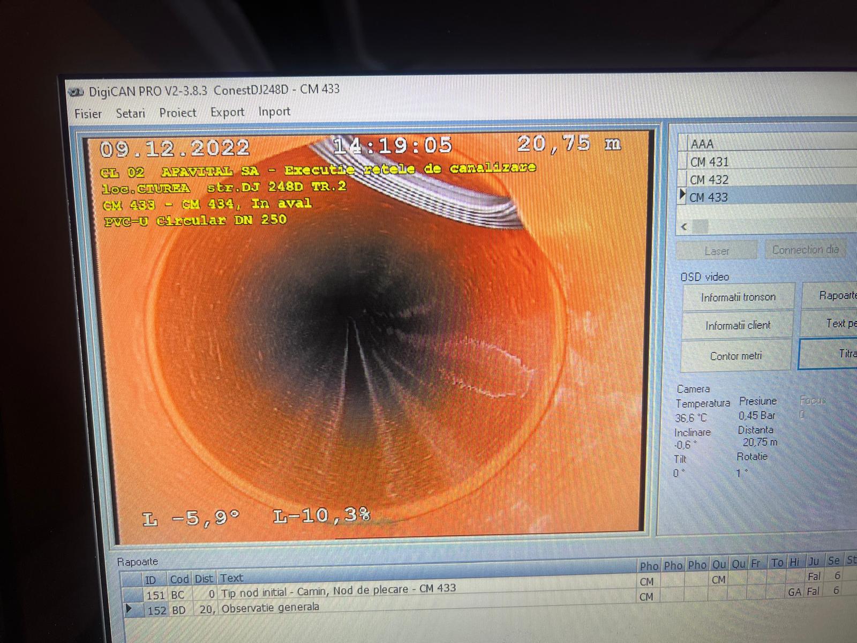This screenshot has height=643, width=857.
Task: Open the Proiect menu
Action: [178, 113]
